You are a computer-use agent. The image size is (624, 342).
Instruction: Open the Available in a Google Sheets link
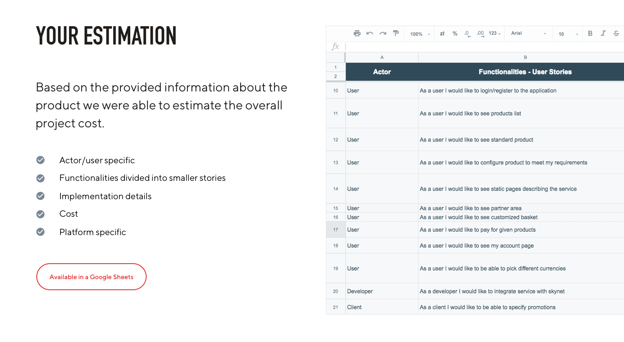(x=91, y=277)
